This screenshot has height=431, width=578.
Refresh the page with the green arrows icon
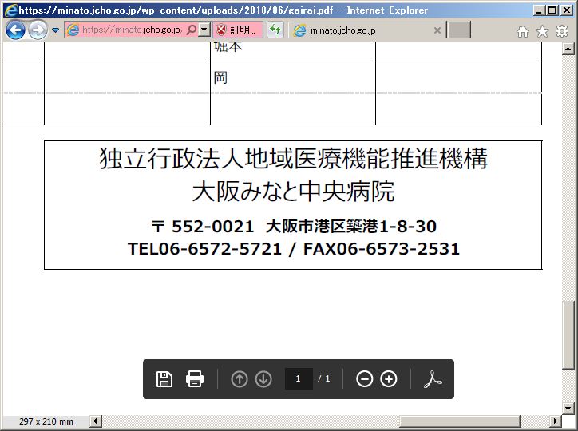tap(275, 30)
